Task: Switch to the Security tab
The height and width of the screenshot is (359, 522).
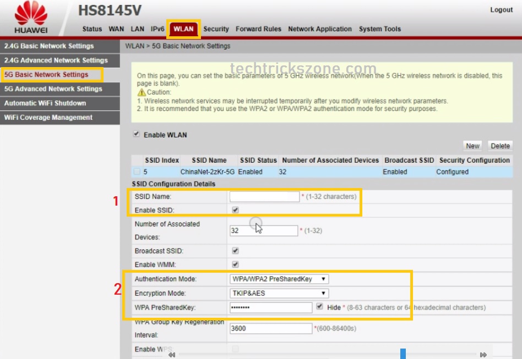Action: click(x=216, y=29)
